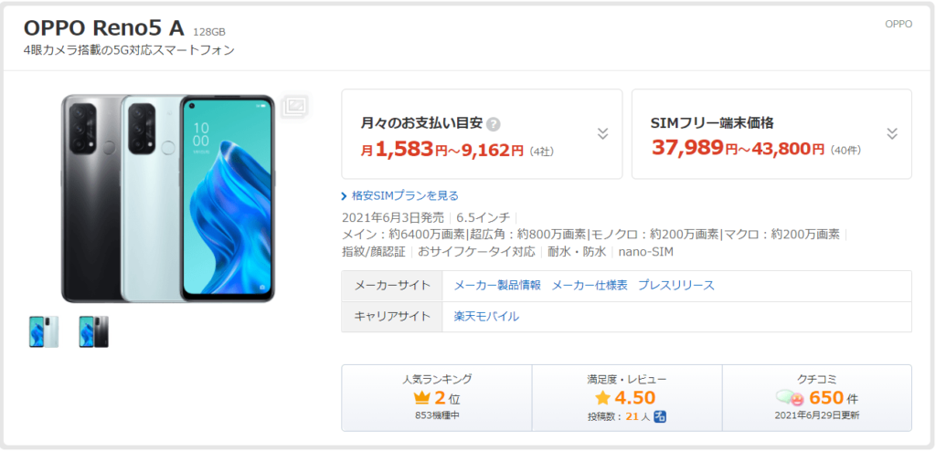Open the 楽天モバイル carrier link

[486, 317]
